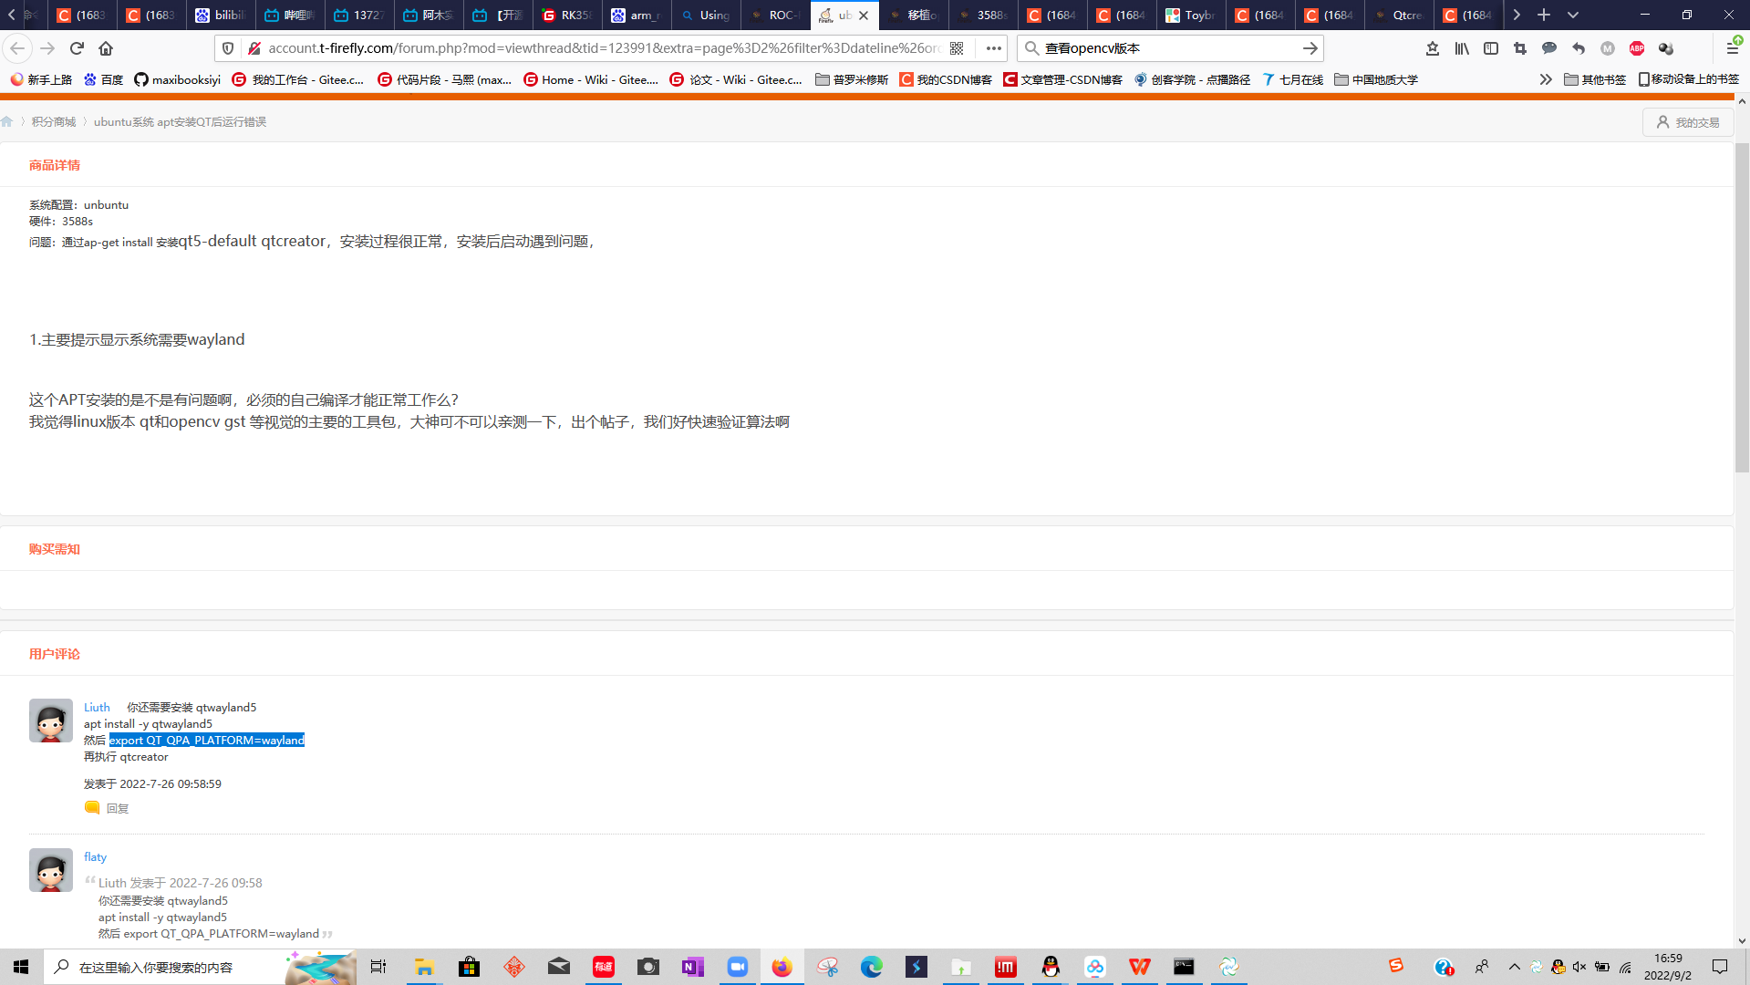Open the Library bookshelf icon
This screenshot has height=985, width=1750.
point(1462,48)
